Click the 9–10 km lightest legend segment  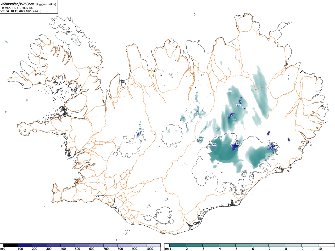click(x=310, y=245)
